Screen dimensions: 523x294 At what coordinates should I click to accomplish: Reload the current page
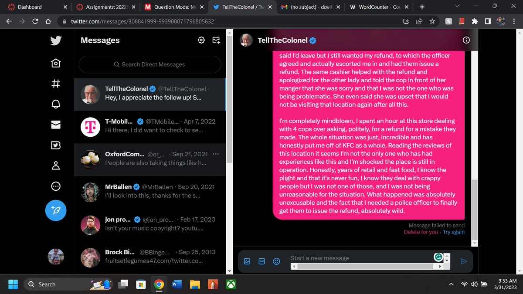(35, 21)
